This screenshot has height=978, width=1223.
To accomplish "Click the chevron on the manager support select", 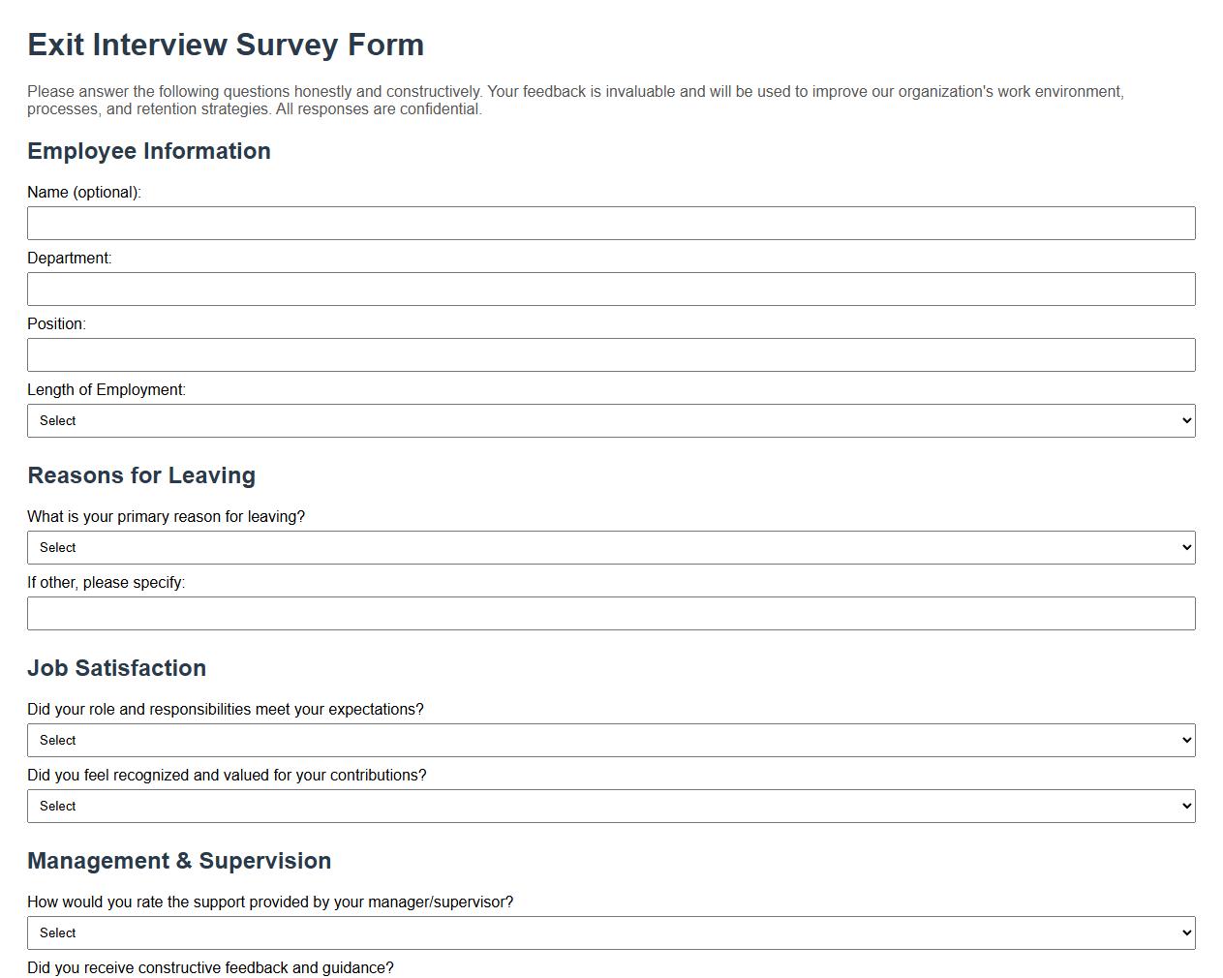I will click(x=1187, y=932).
